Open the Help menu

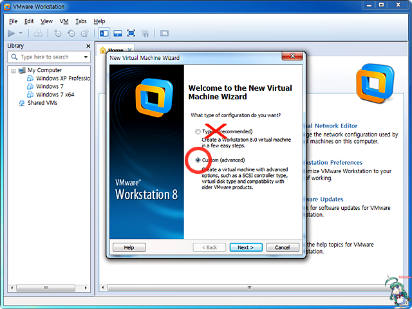click(99, 21)
